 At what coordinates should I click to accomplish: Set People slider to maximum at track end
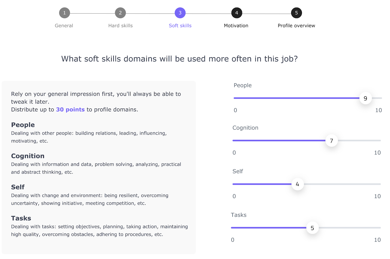point(381,98)
